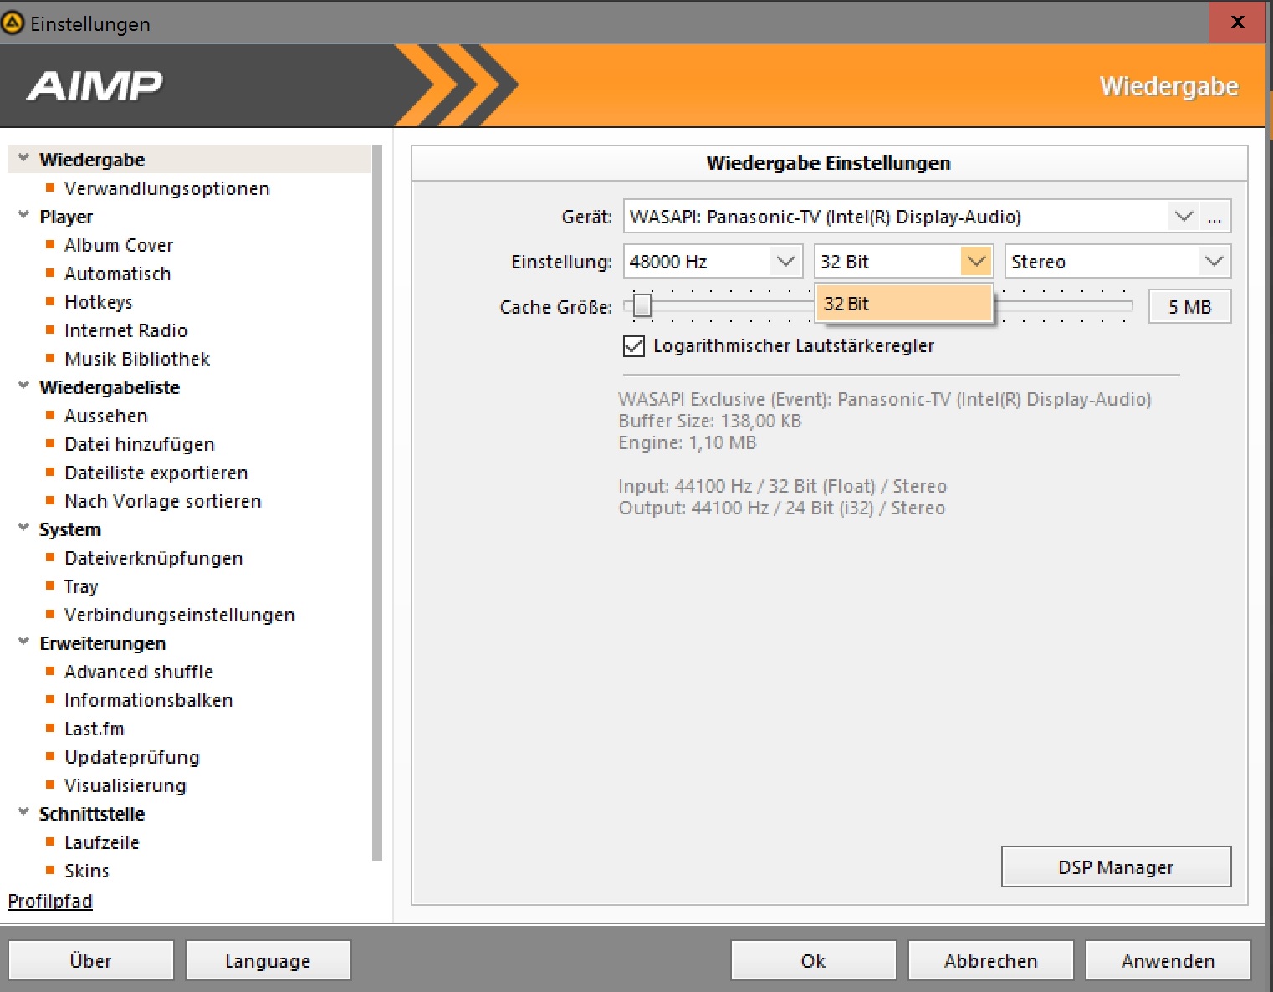Open the 48000 Hz sample rate dropdown
Image resolution: width=1273 pixels, height=992 pixels.
785,262
